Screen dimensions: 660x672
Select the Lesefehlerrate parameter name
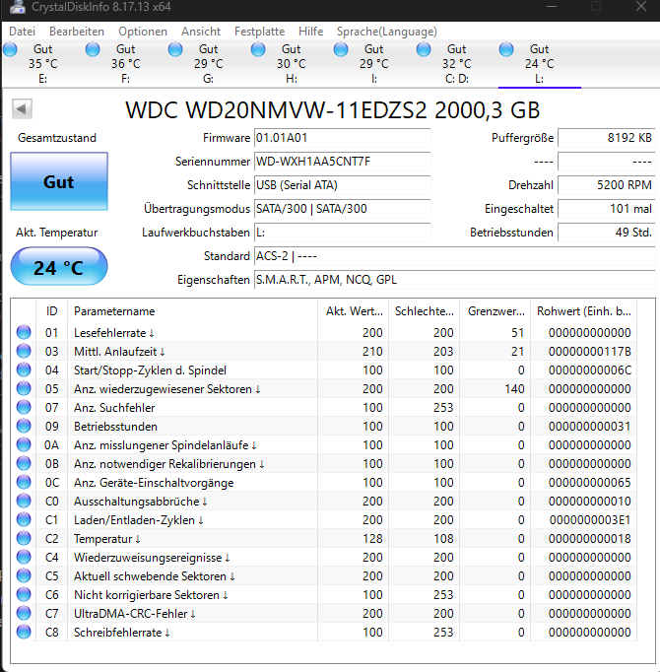(x=114, y=333)
